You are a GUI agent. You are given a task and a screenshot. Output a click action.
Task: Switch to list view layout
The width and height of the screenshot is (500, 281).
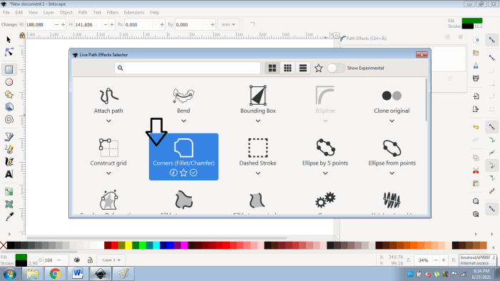pyautogui.click(x=303, y=68)
